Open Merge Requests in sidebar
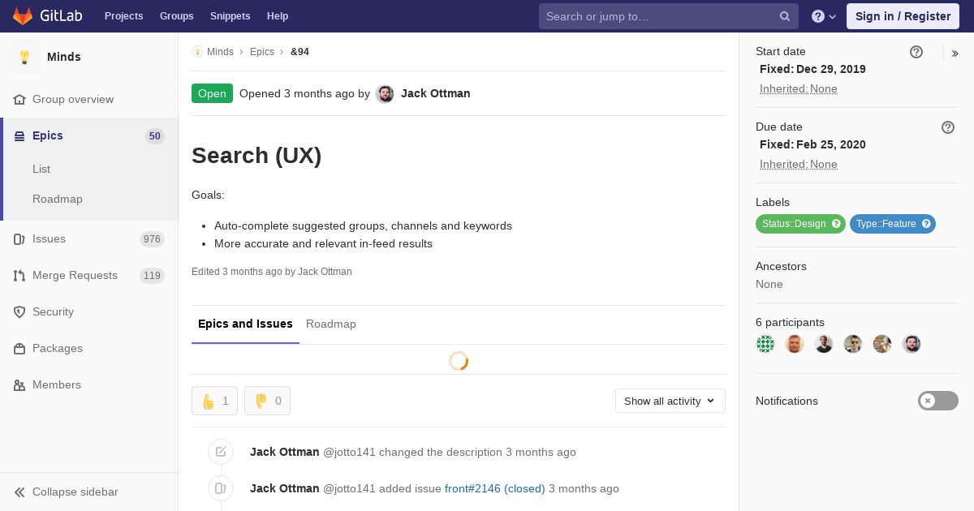 click(75, 275)
